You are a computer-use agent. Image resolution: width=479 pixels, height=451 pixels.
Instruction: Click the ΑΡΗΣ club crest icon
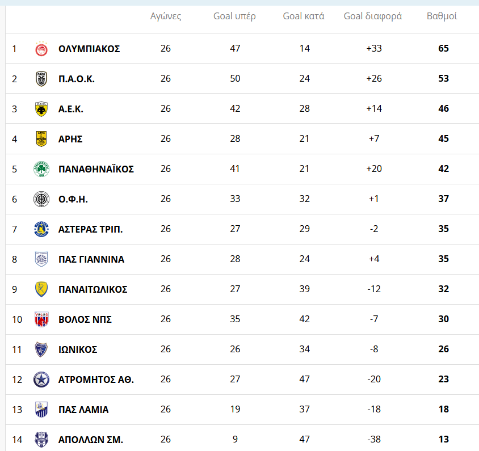tap(41, 139)
